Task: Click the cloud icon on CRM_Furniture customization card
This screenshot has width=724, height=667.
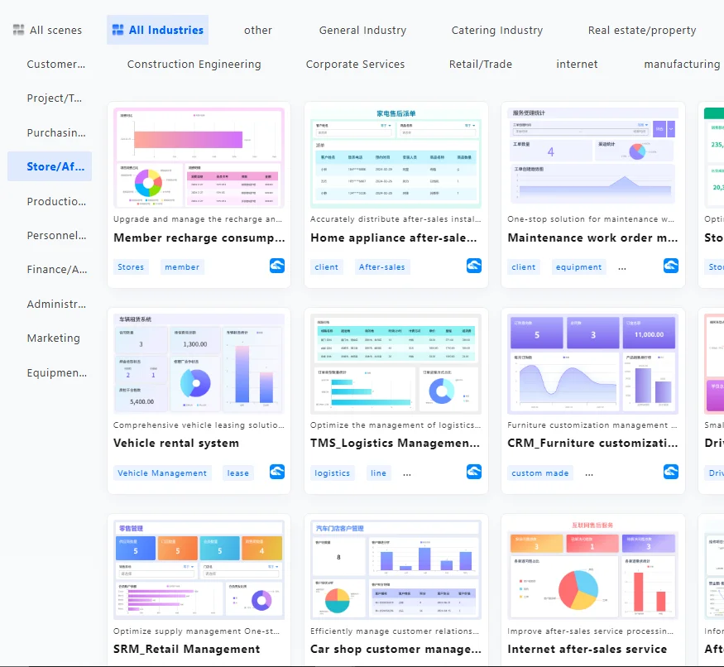Action: pos(670,472)
